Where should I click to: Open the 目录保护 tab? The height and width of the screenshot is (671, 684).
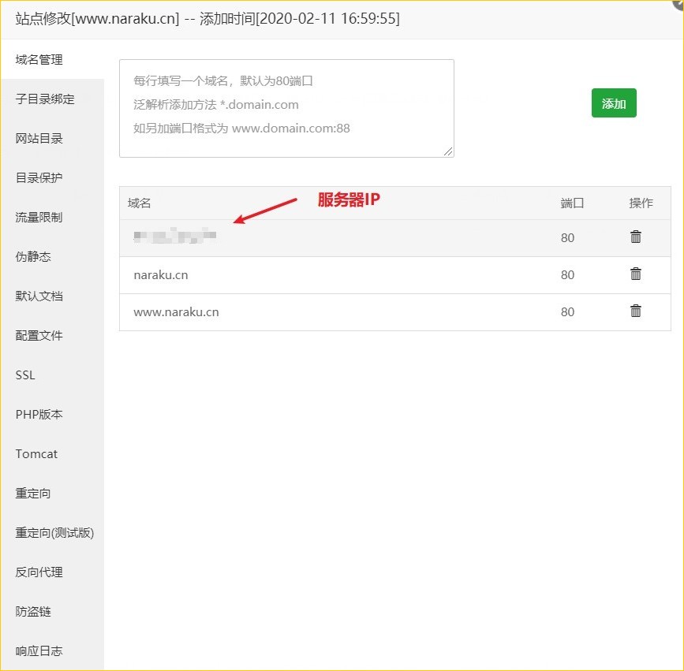pos(52,177)
